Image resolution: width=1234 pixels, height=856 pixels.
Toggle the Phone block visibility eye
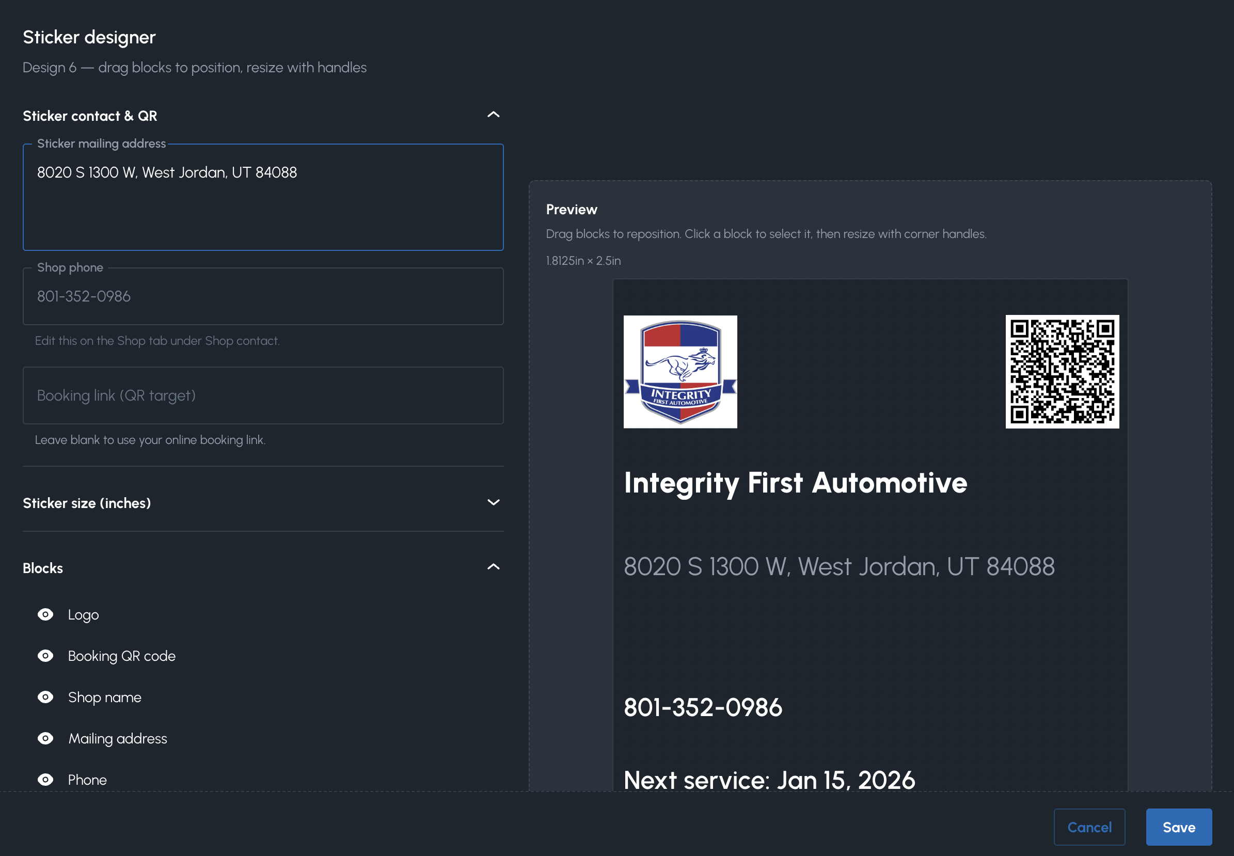pos(45,780)
